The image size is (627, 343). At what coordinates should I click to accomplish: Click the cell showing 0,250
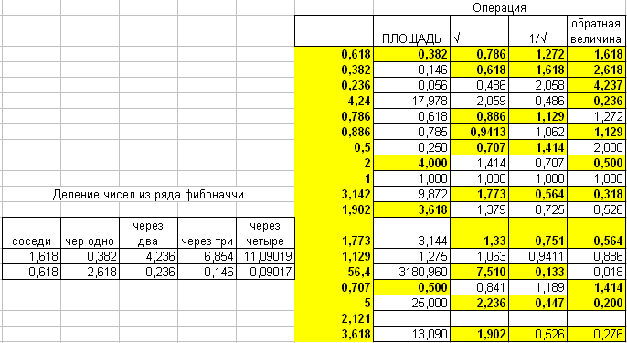click(x=412, y=147)
